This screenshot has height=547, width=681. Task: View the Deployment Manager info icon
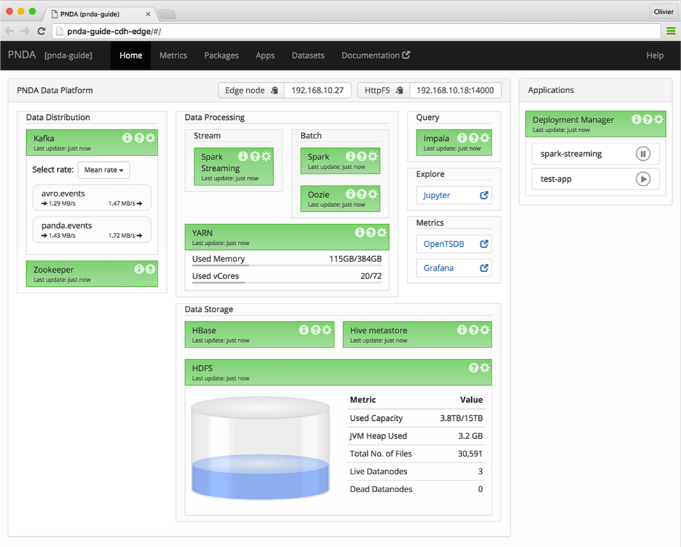pos(636,119)
